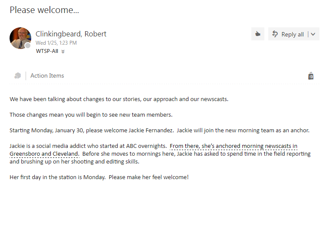Open the Action Items label
Viewport: 326px width, 229px height.
click(47, 75)
